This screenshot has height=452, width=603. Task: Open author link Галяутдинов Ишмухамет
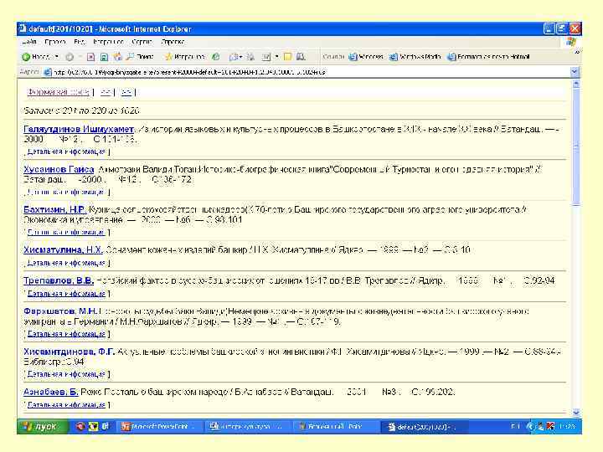pyautogui.click(x=79, y=129)
